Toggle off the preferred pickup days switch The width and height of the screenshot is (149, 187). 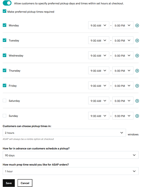click(7, 3)
